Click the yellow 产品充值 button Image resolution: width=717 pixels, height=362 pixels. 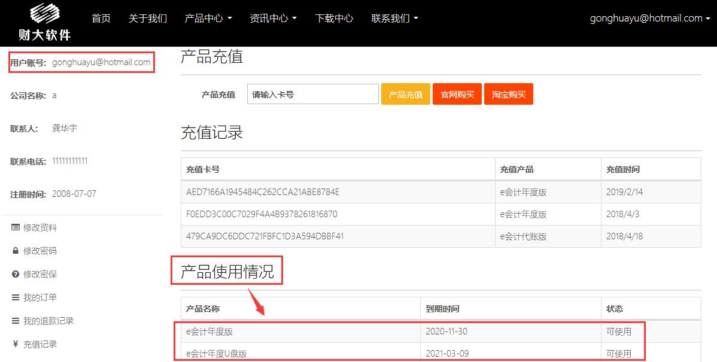point(406,94)
